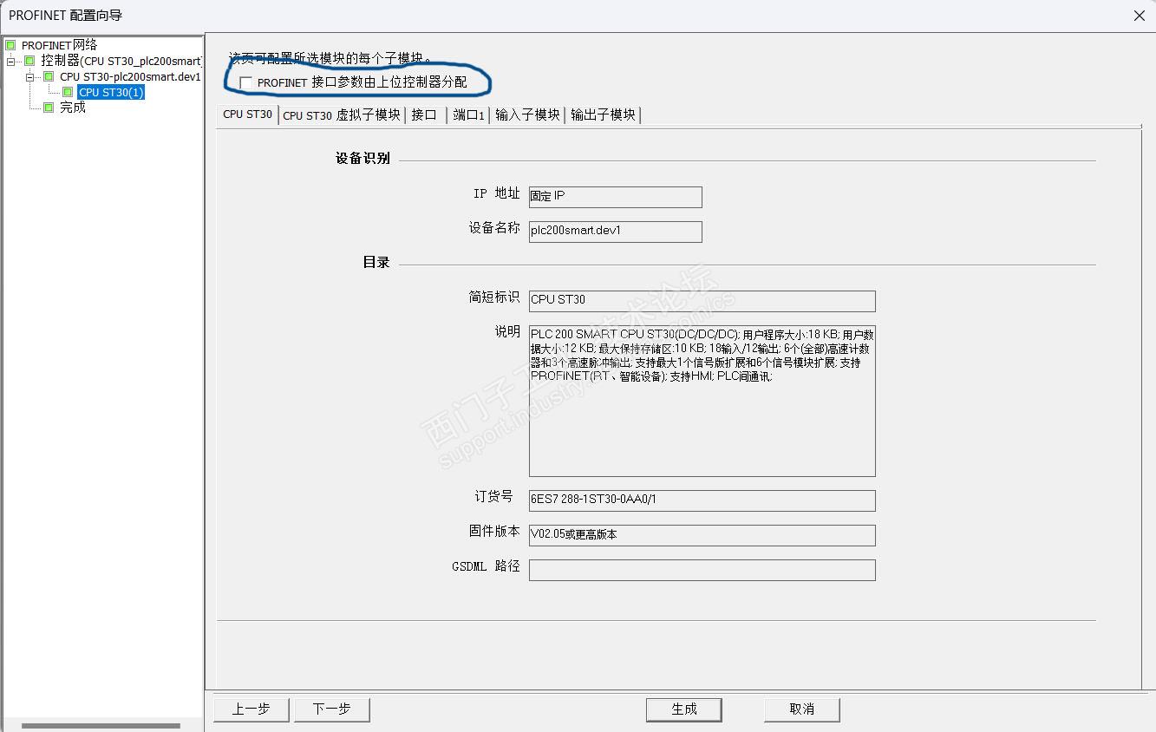Image resolution: width=1156 pixels, height=732 pixels.
Task: Click the green icon beside CPU ST30(1)
Action: pos(68,92)
